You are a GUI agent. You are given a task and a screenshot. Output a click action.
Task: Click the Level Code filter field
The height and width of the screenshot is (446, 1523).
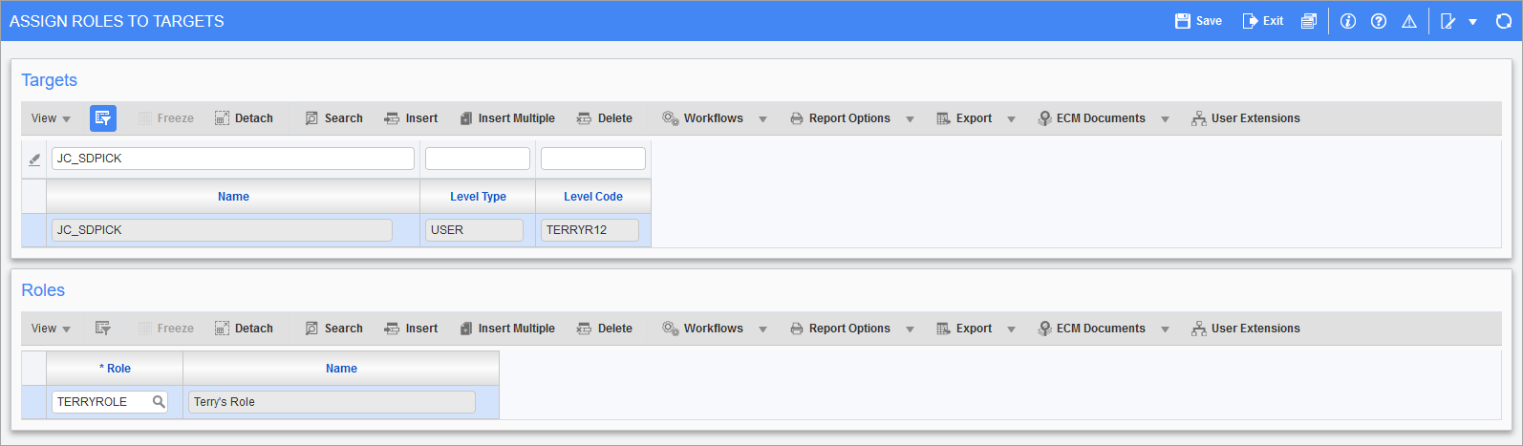tap(593, 159)
